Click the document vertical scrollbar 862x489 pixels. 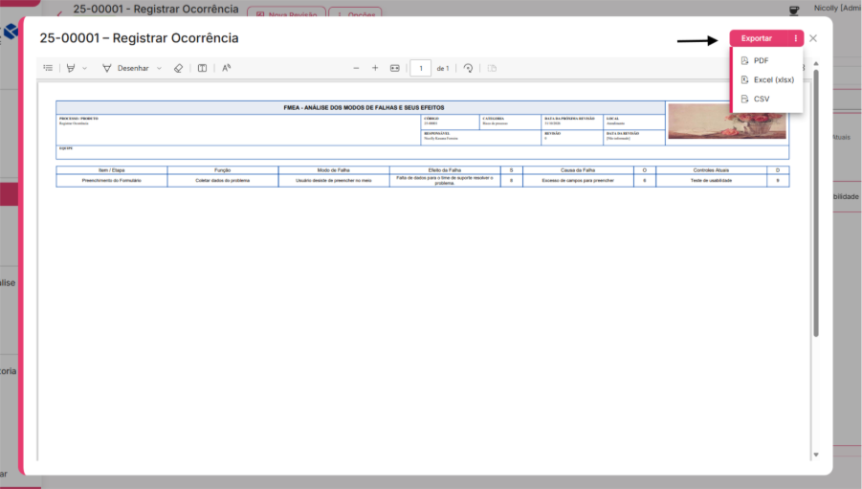[816, 201]
